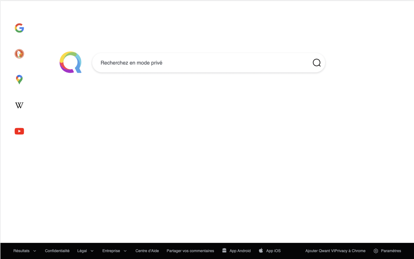
Task: Open the Google shortcut icon
Action: pyautogui.click(x=19, y=28)
